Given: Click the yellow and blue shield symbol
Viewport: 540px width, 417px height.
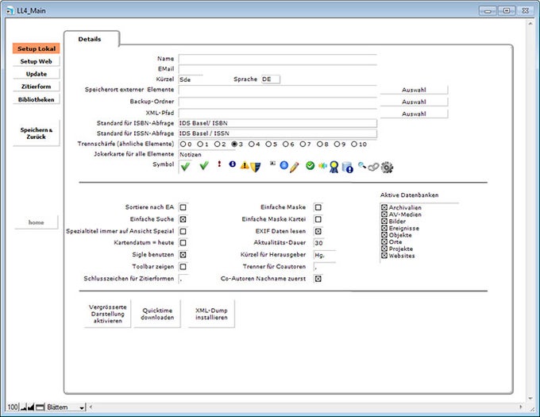Looking at the screenshot, I should tap(255, 168).
